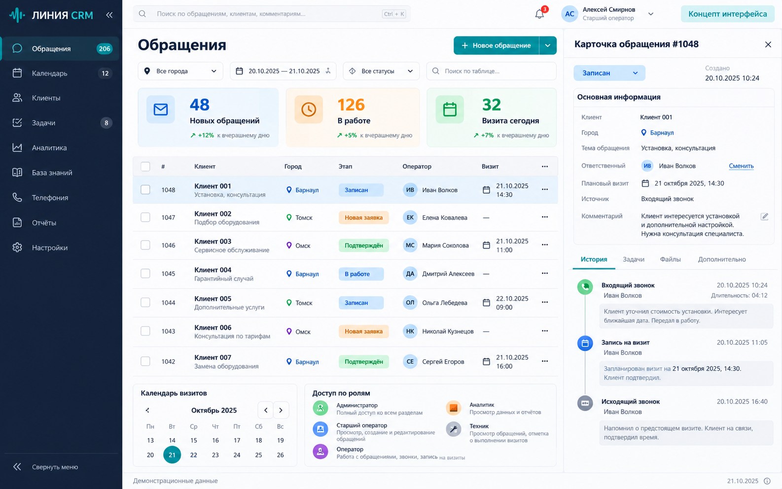Image resolution: width=782 pixels, height=489 pixels.
Task: Open the date range picker 20.10.2025 — 21.10.2025
Action: (x=283, y=71)
